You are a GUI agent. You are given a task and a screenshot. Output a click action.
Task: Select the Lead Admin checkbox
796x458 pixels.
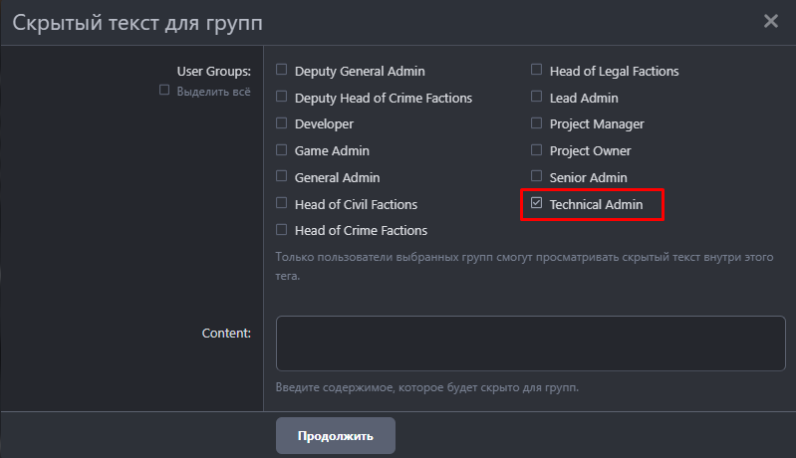[537, 98]
